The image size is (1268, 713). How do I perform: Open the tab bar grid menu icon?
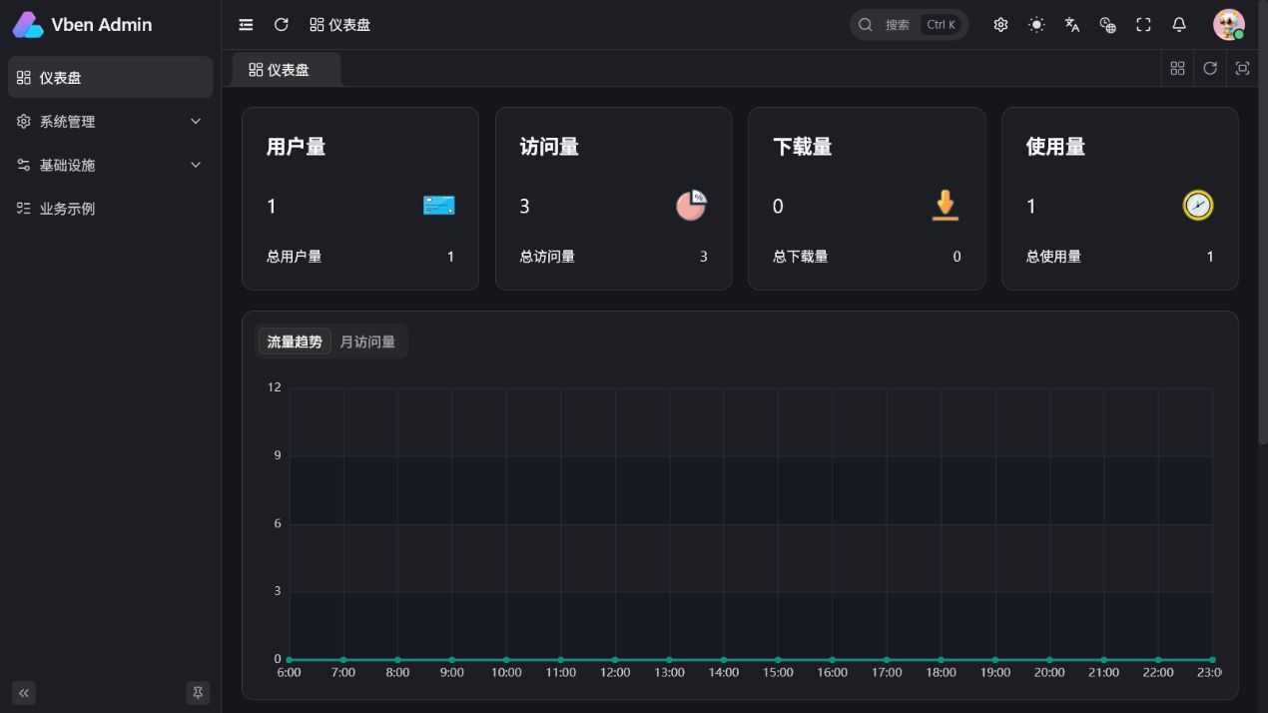(x=1177, y=68)
